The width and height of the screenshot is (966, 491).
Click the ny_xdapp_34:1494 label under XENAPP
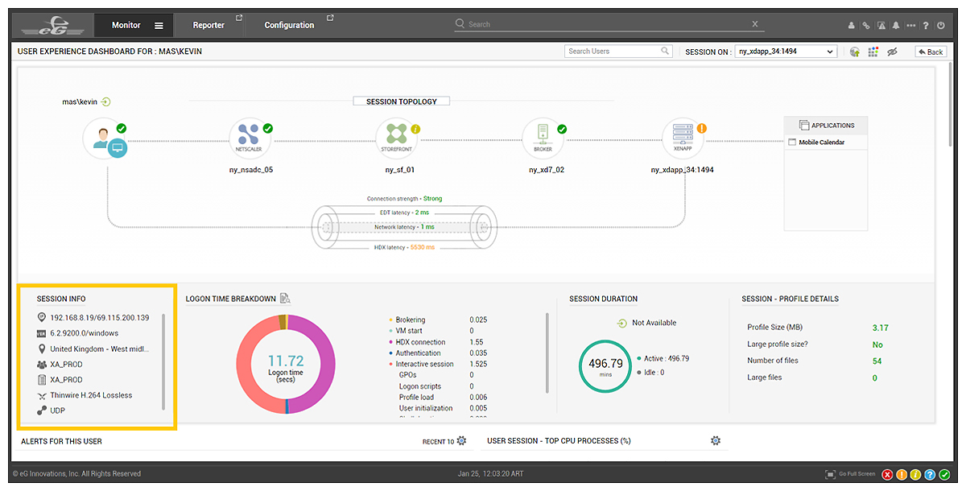(x=683, y=170)
